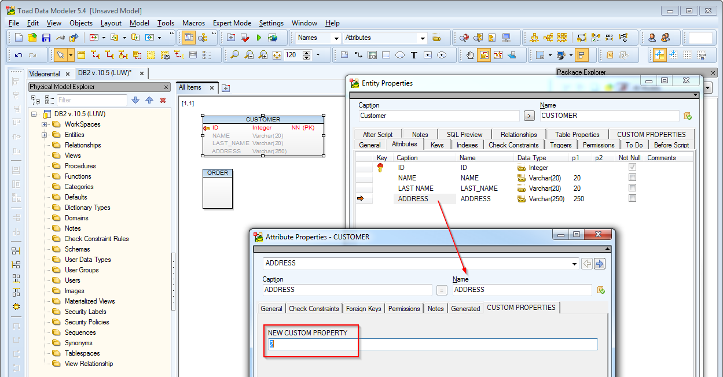
Task: Close the Physical Model Explorer panel
Action: 166,87
